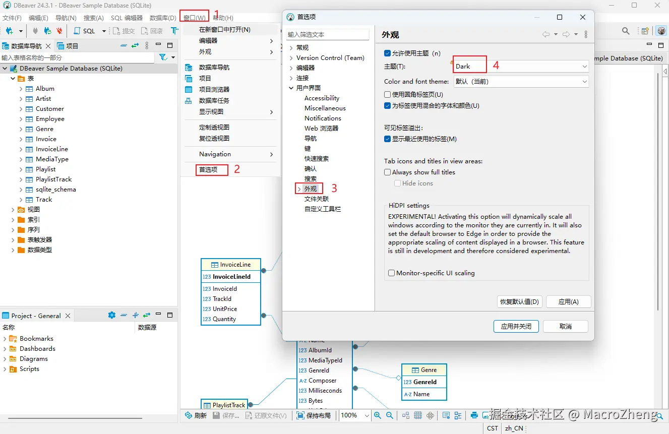
Task: Click the back arrow in preferences header
Action: click(x=546, y=34)
